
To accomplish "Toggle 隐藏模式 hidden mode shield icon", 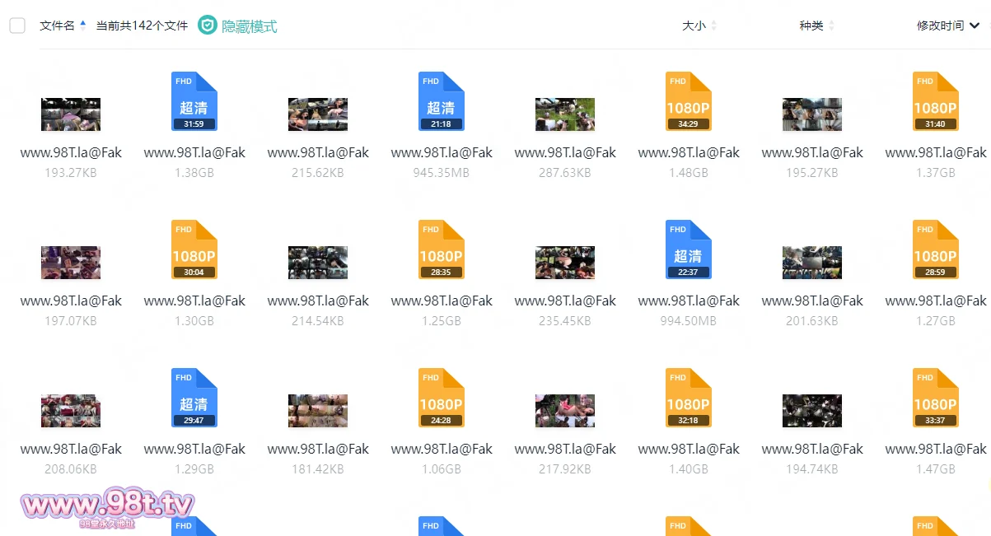I will (x=208, y=26).
